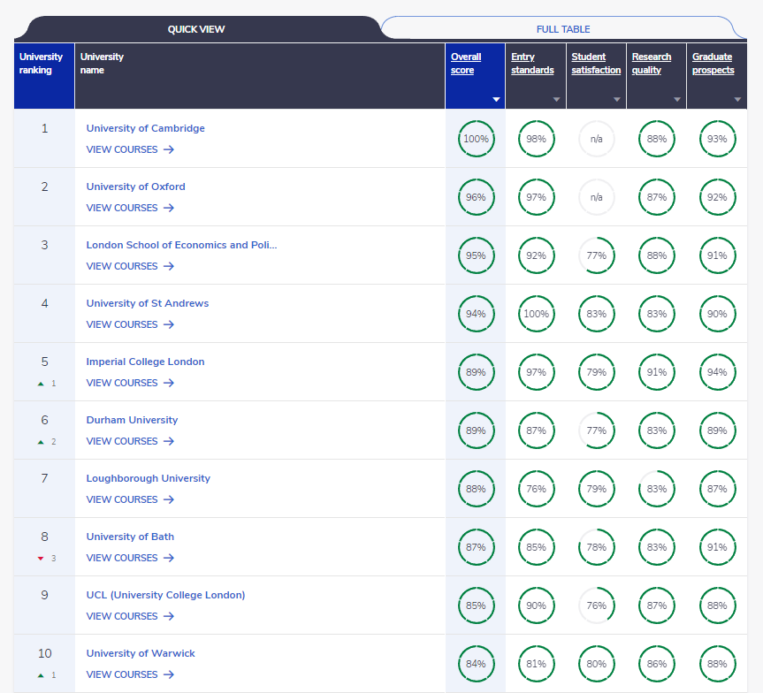This screenshot has width=763, height=693.
Task: Click the Overall score sort arrow
Action: [x=496, y=99]
